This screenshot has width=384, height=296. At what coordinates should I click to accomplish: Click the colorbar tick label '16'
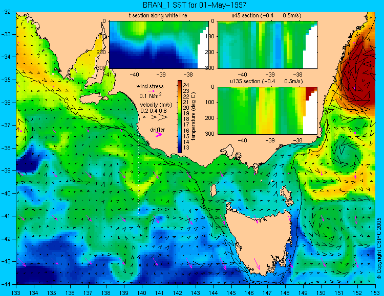tap(186, 131)
